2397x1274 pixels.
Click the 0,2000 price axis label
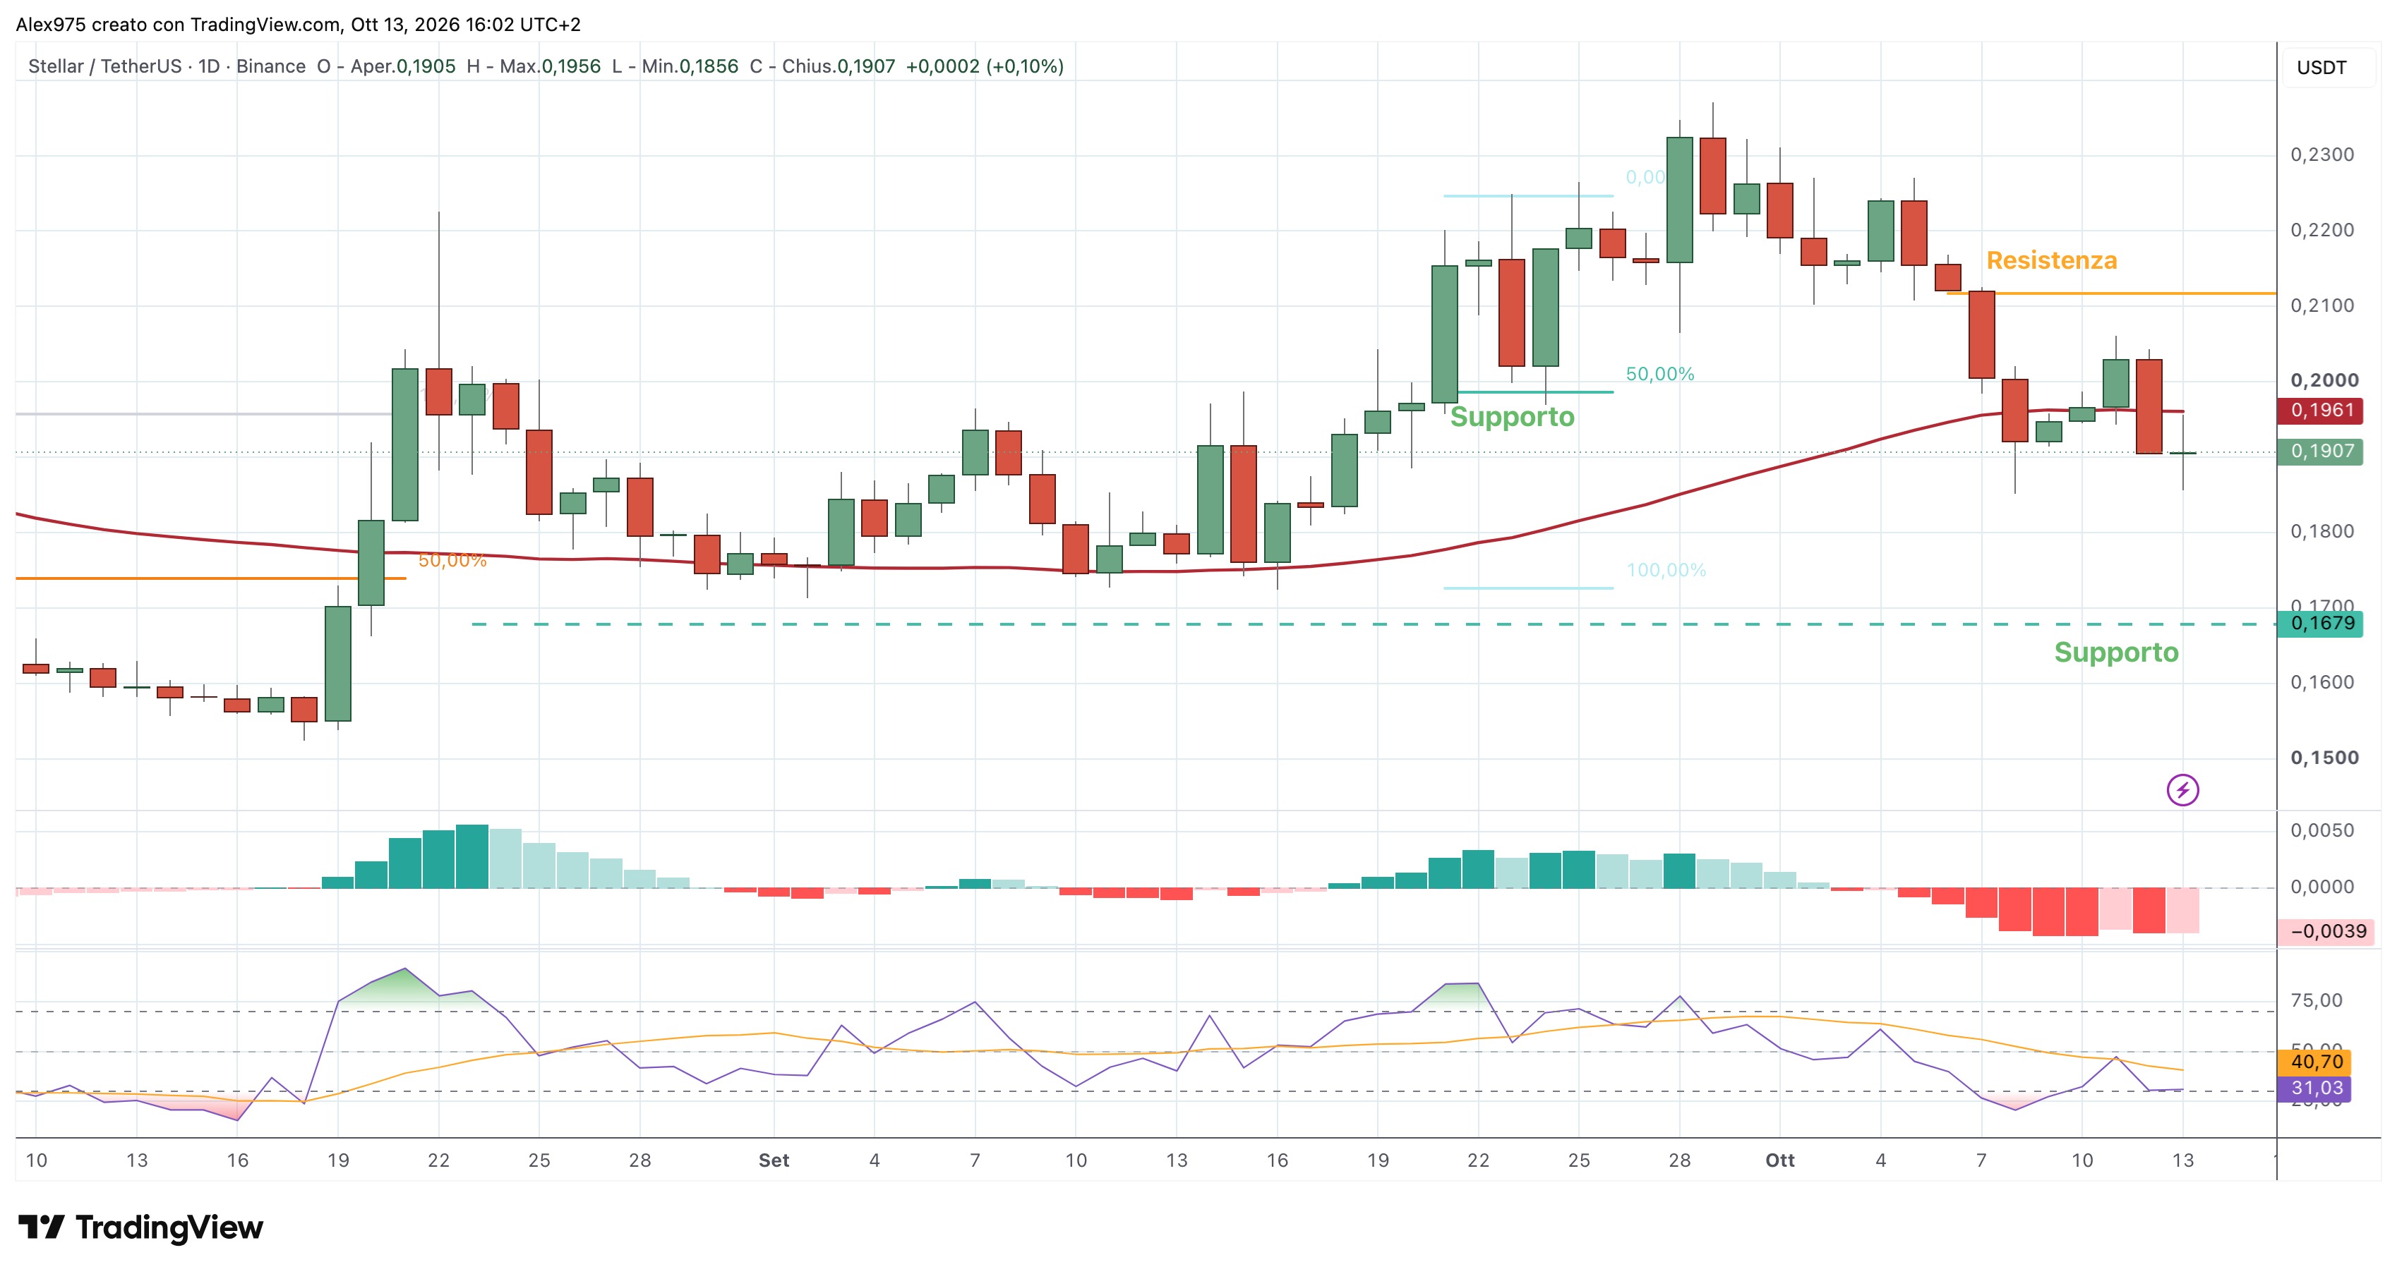click(x=2324, y=380)
